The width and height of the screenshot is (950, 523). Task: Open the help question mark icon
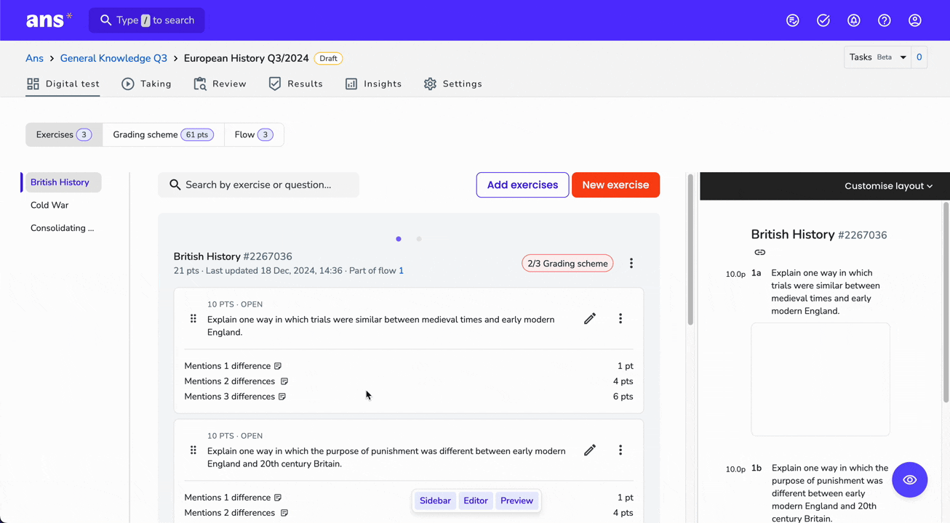point(885,20)
